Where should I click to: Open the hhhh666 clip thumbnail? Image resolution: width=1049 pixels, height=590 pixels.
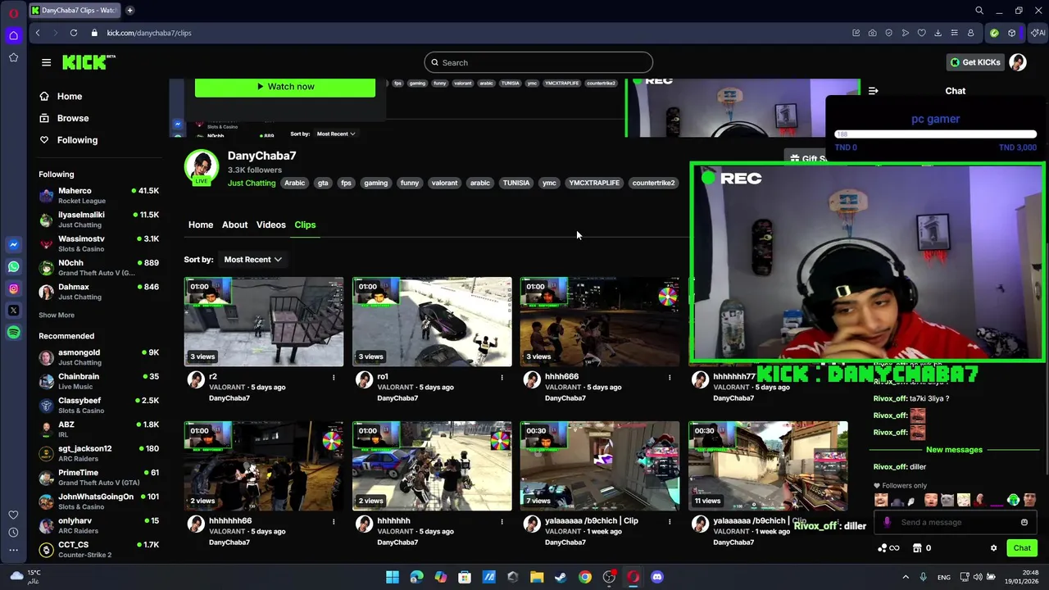tap(600, 322)
